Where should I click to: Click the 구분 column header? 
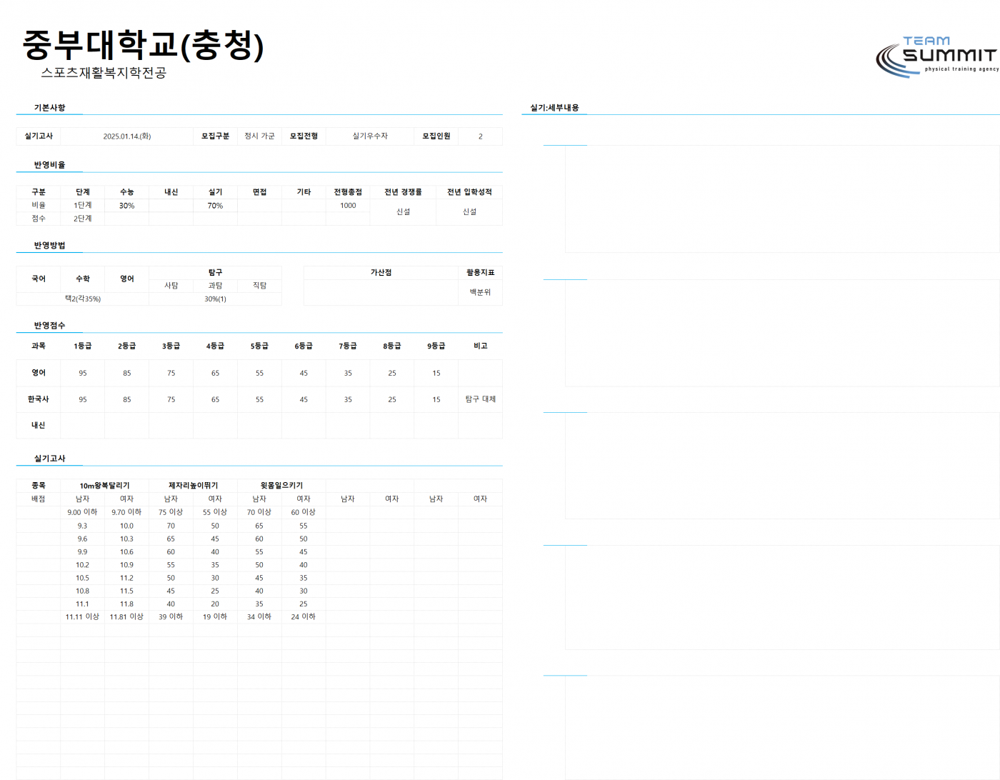pos(39,192)
